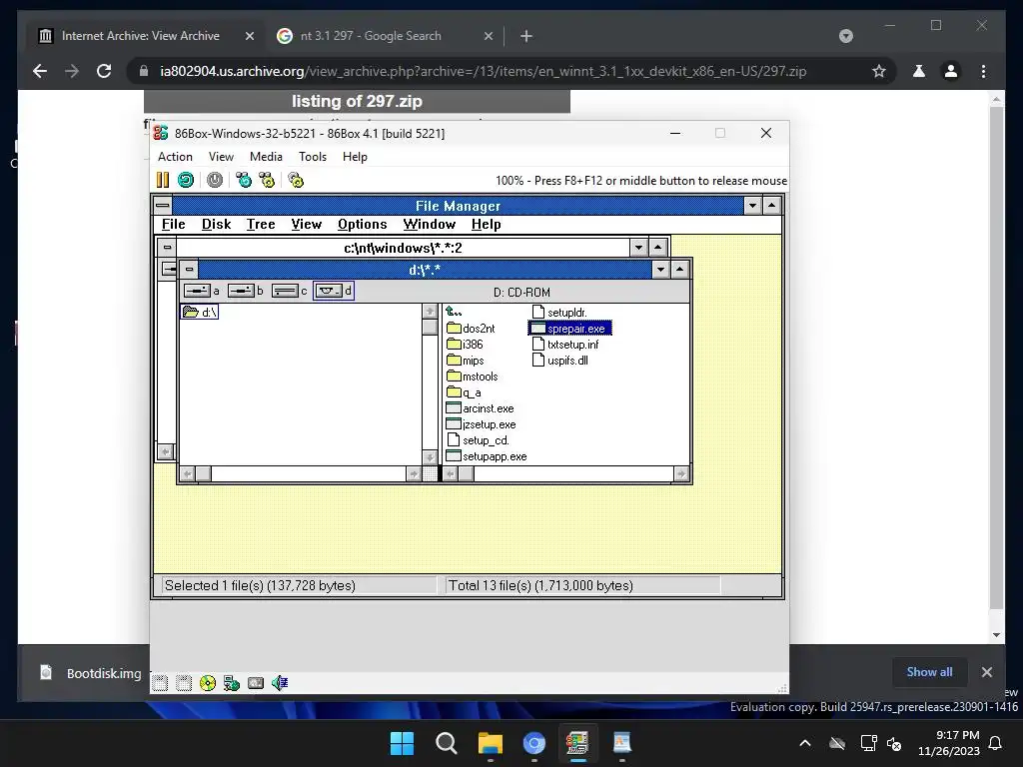Pause the 86Box emulation
Image resolution: width=1023 pixels, height=767 pixels.
pos(163,180)
